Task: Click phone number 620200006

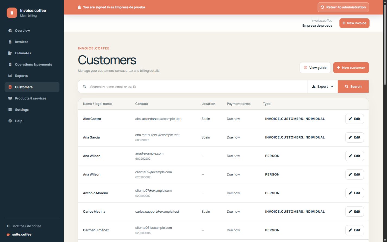Action: click(143, 233)
